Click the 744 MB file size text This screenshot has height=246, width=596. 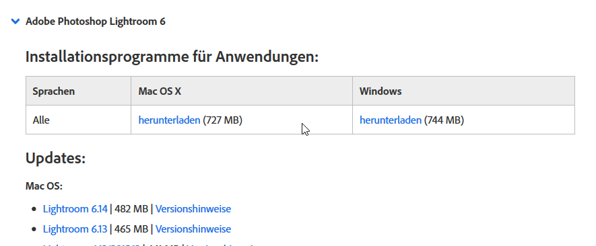444,120
